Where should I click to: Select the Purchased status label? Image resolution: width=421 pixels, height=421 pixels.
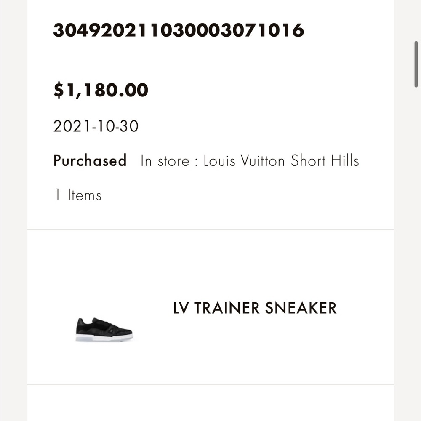pyautogui.click(x=90, y=161)
